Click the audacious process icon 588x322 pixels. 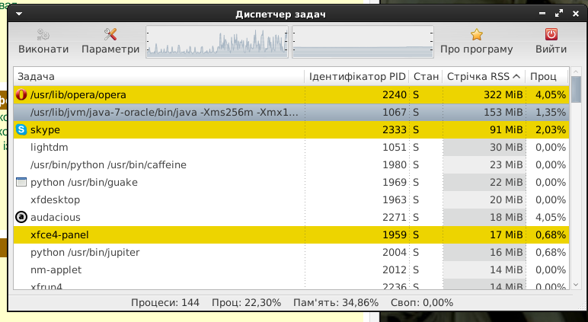click(21, 217)
